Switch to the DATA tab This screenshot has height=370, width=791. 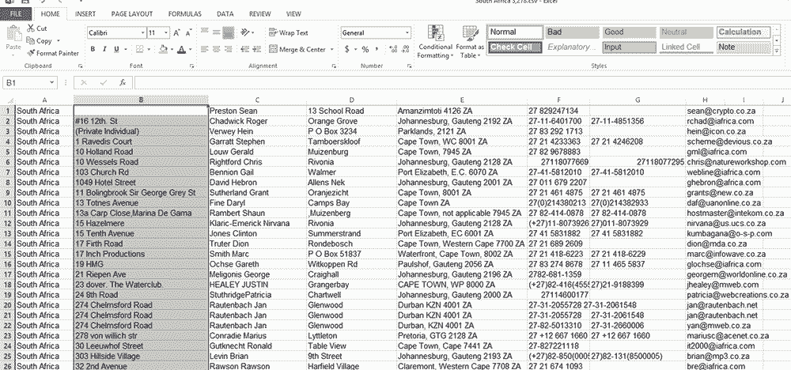[x=225, y=14]
